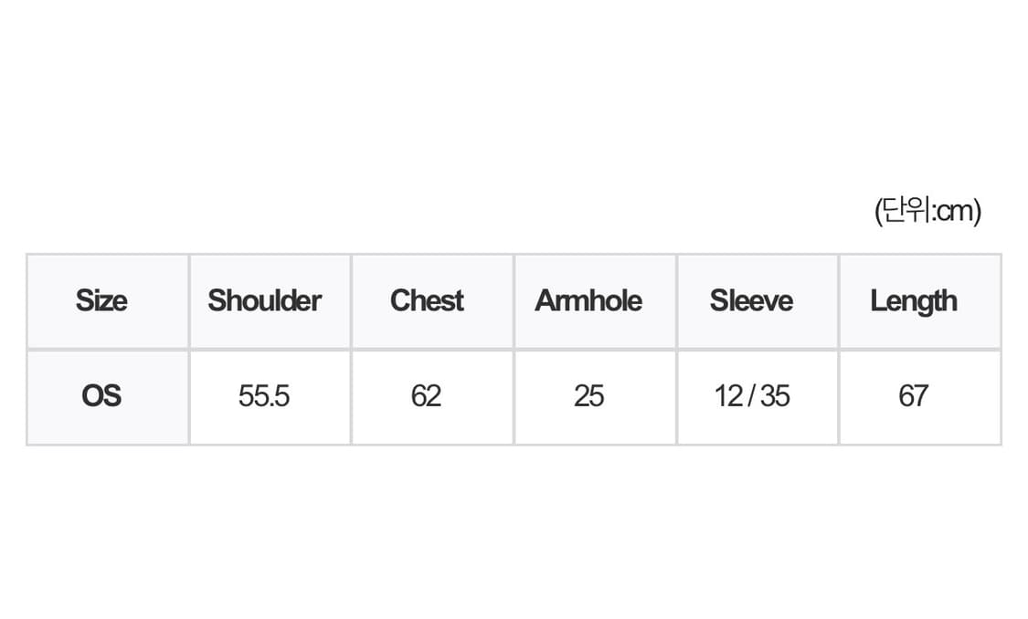Click divider between Sleeve and Length headers
The image size is (1028, 619).
pyautogui.click(x=839, y=301)
